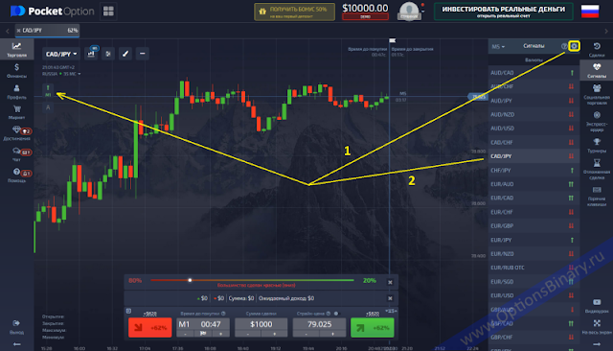Screen dimensions: 613x351
Task: Open the indicators icon in chart toolbar
Action: click(108, 54)
